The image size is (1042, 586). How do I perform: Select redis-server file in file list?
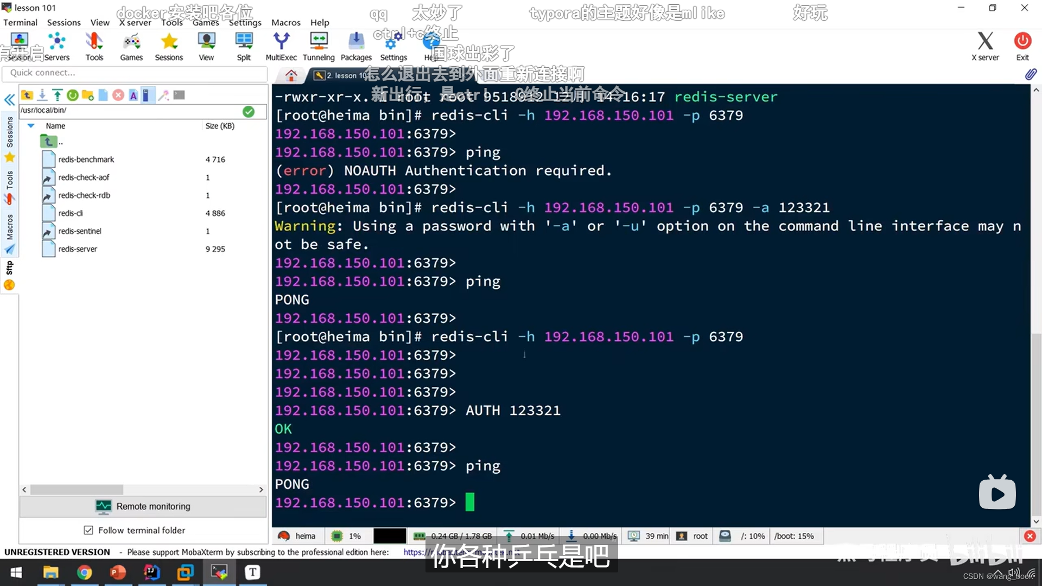(x=77, y=249)
